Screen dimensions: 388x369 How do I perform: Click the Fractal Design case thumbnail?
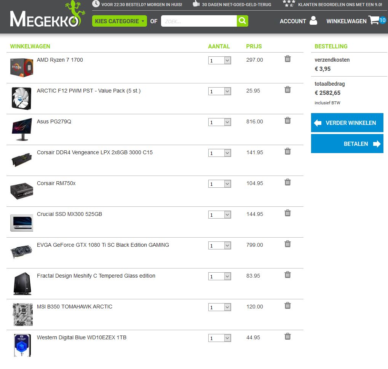click(22, 284)
